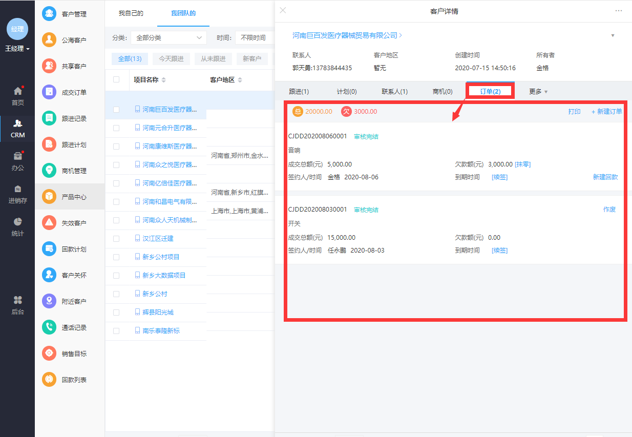Open 客户关怀 sidebar icon

pos(49,275)
